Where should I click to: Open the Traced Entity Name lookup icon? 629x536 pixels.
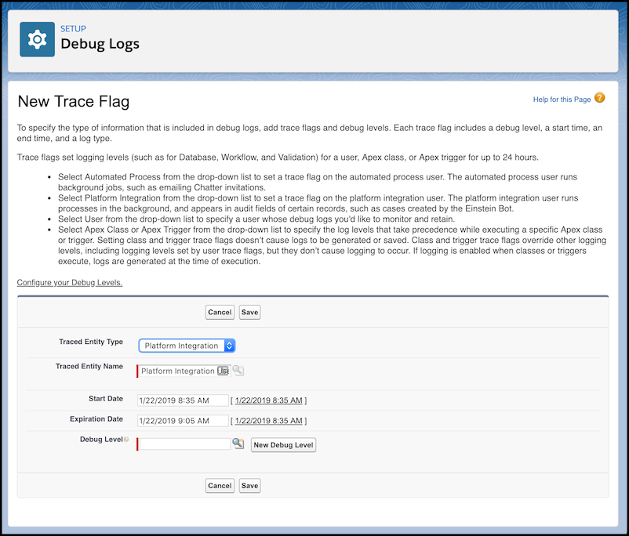(x=238, y=371)
